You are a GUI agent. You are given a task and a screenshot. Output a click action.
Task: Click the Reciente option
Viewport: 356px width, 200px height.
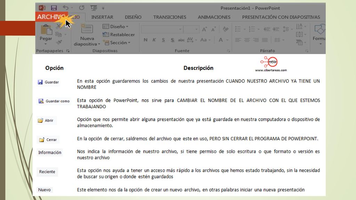(x=47, y=172)
